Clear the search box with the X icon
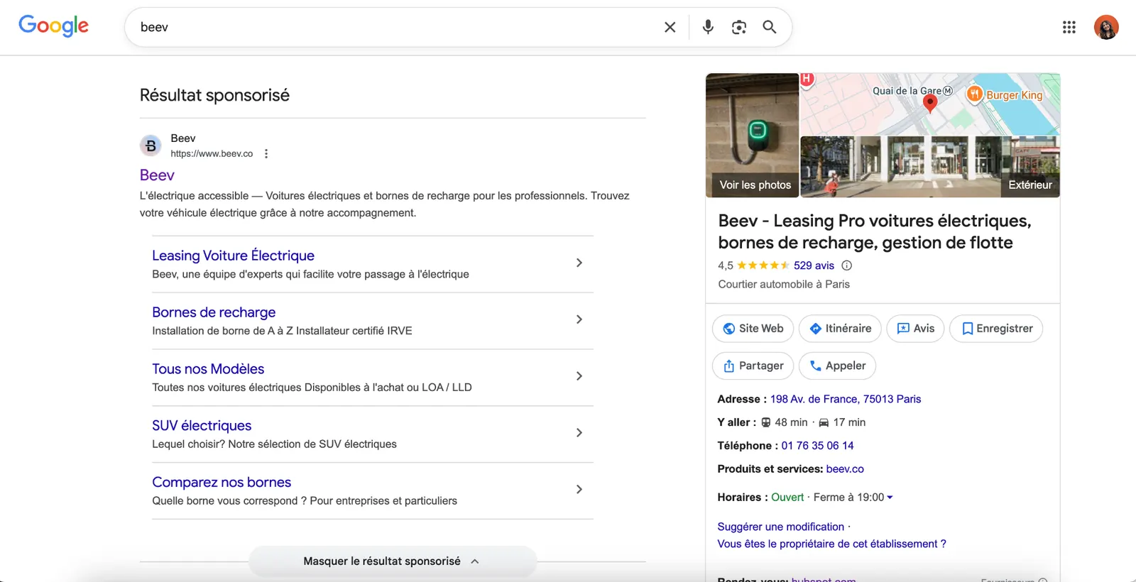The width and height of the screenshot is (1136, 582). click(670, 27)
